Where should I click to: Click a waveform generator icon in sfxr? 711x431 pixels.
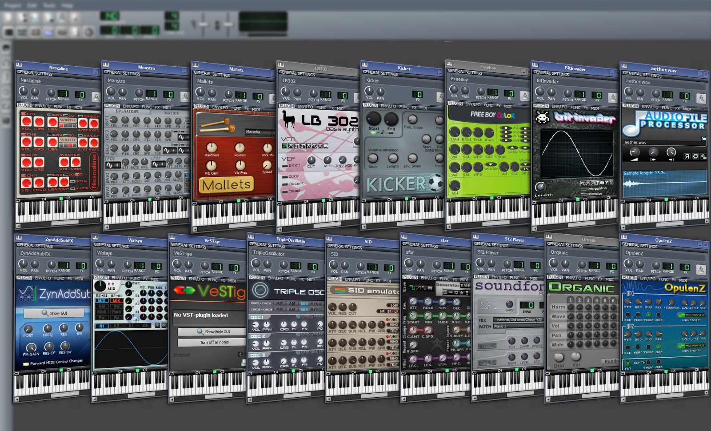[412, 287]
